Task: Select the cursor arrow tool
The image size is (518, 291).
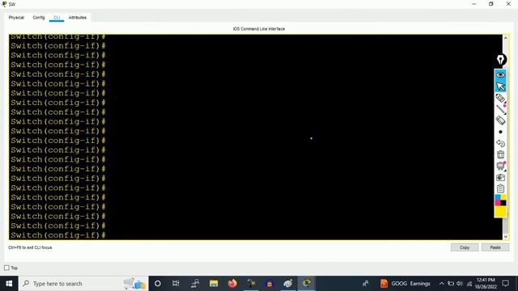Action: pyautogui.click(x=500, y=86)
